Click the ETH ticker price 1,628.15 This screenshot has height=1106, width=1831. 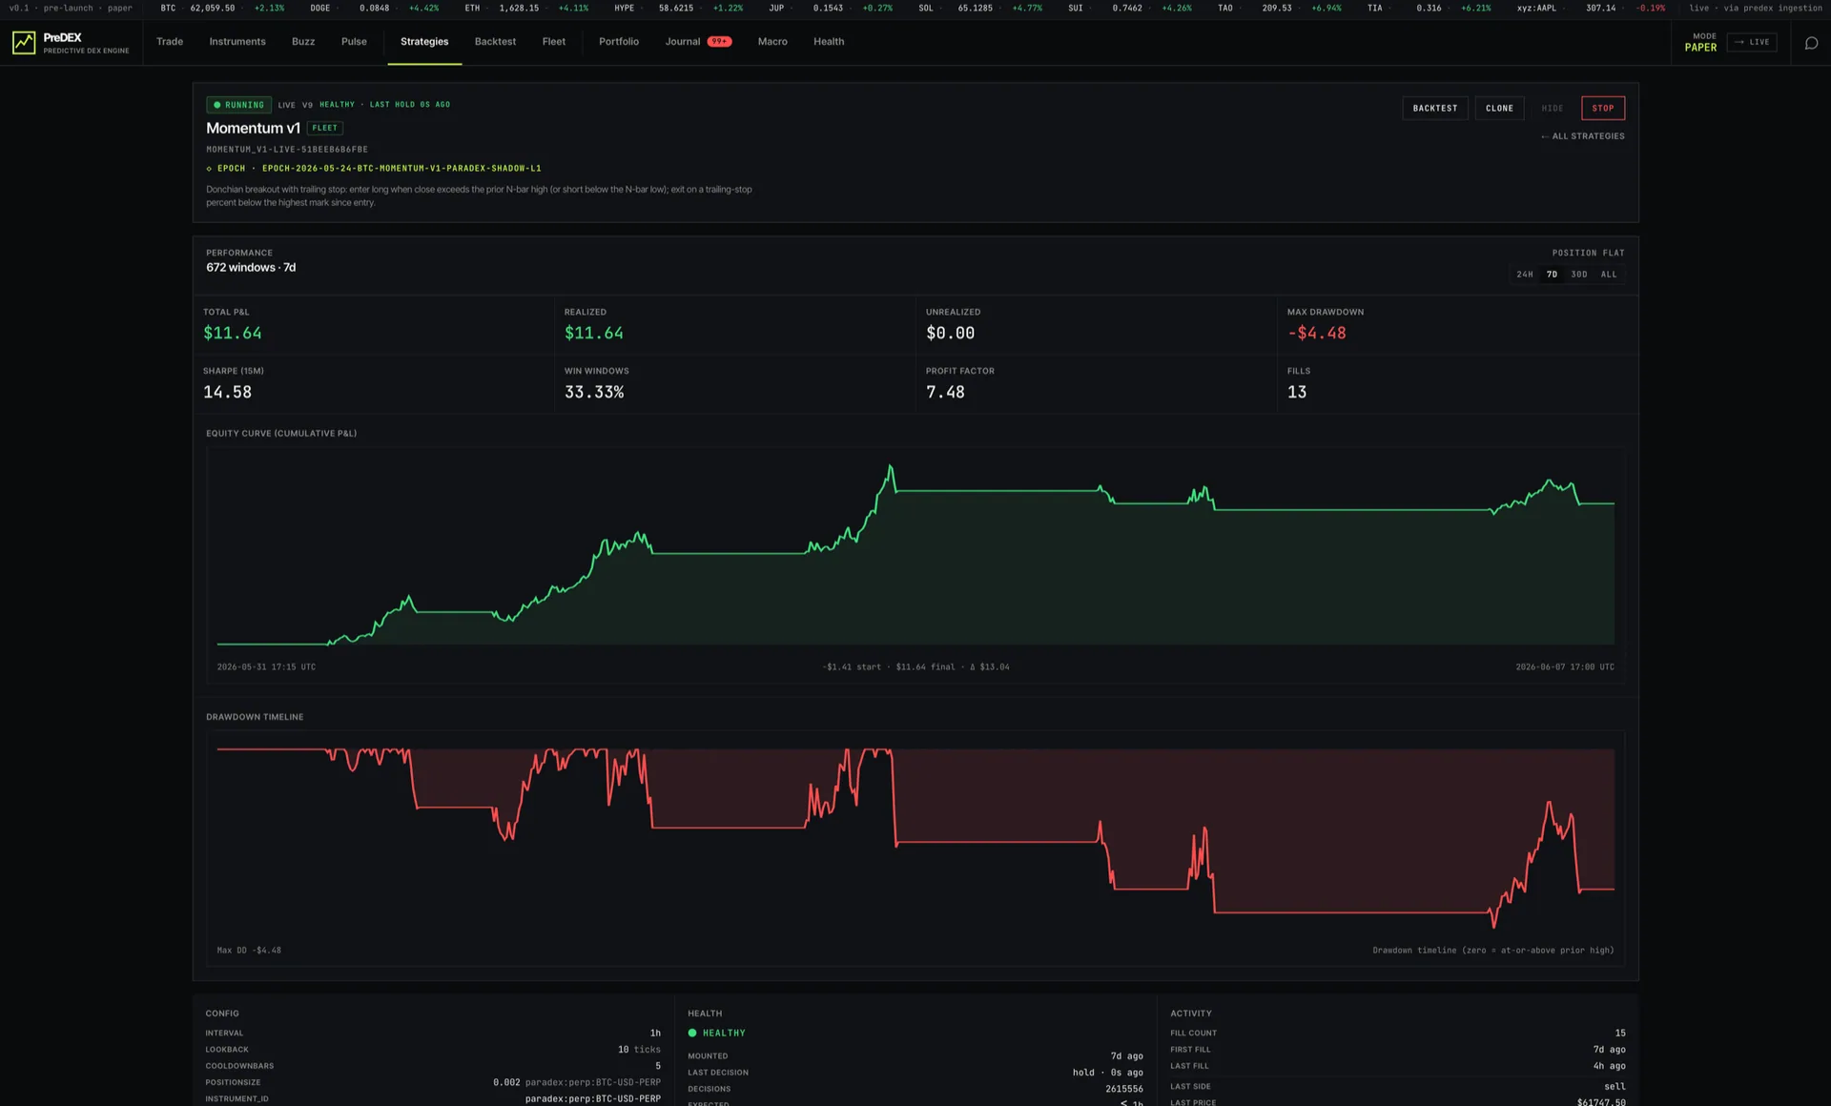point(519,8)
